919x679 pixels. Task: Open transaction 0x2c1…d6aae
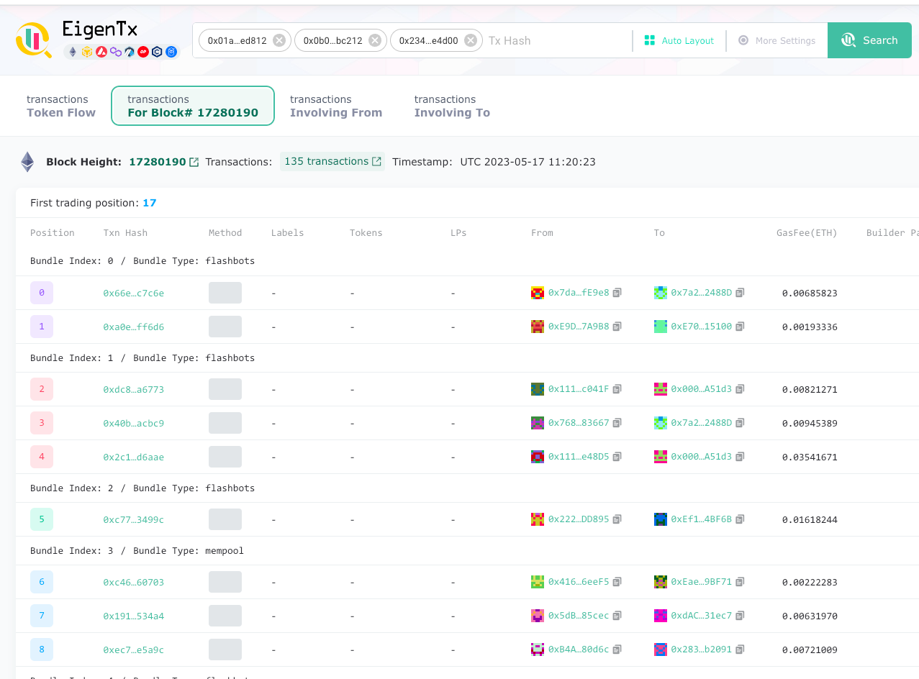[133, 457]
